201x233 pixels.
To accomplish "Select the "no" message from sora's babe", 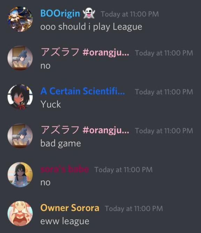I will (45, 182).
